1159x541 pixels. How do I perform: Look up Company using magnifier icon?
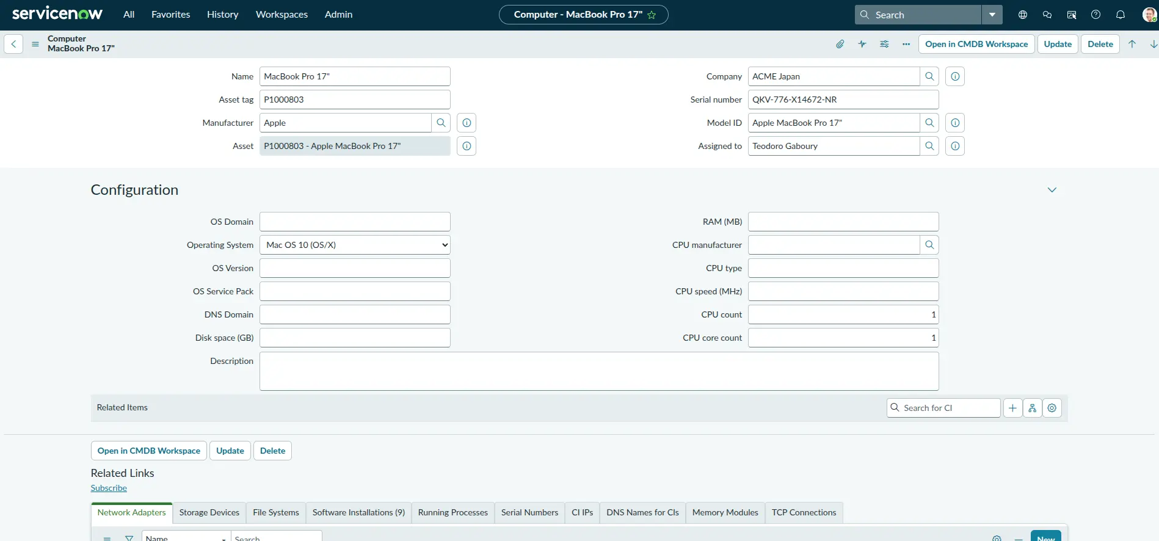(x=929, y=76)
